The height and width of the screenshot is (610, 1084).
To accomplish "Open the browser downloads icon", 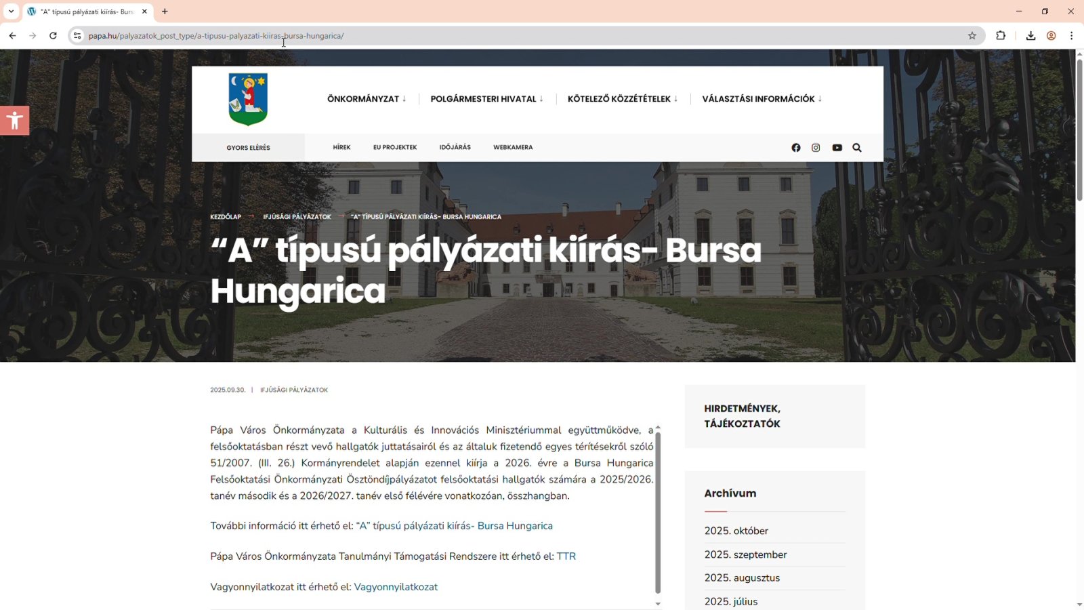I will point(1030,36).
